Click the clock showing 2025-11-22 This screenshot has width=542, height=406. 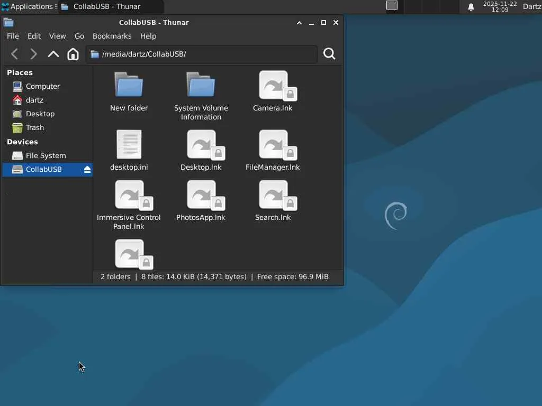coord(500,6)
